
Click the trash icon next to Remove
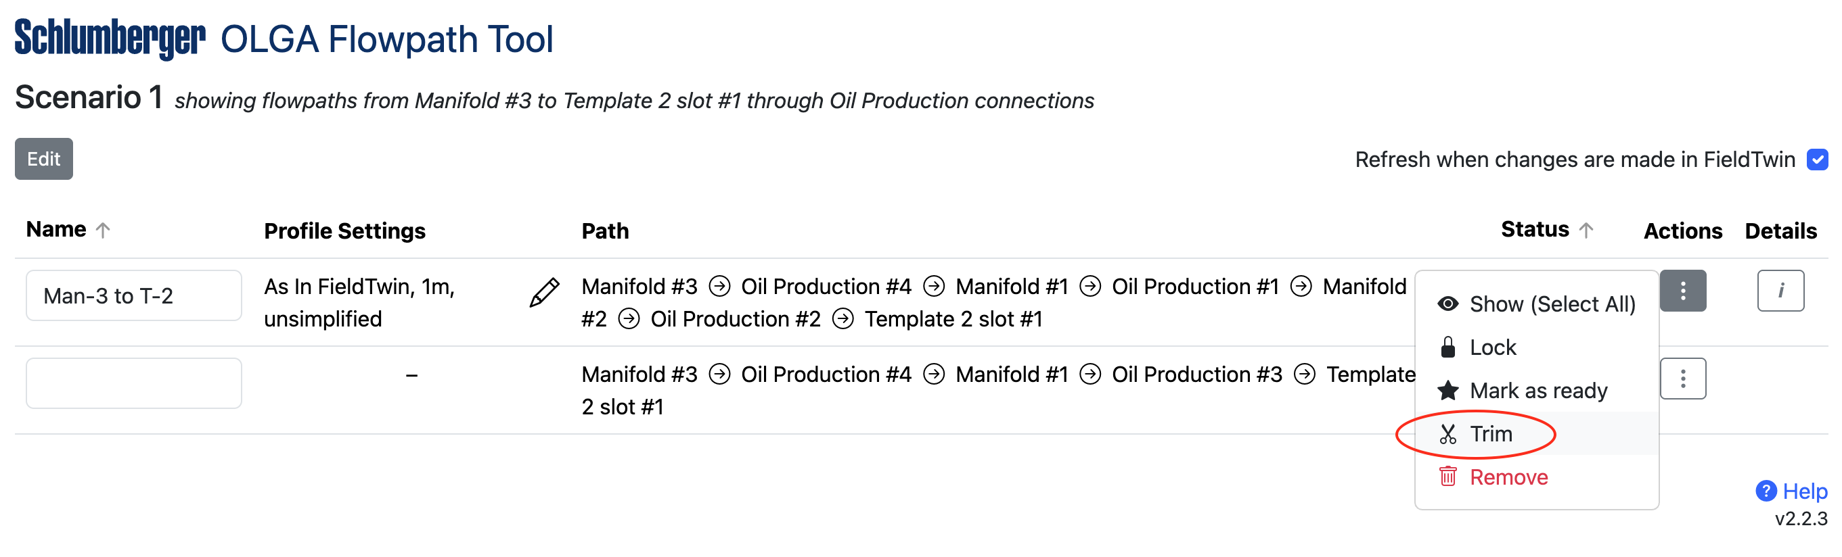click(x=1447, y=477)
